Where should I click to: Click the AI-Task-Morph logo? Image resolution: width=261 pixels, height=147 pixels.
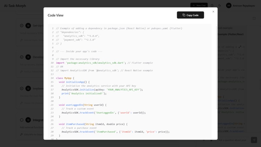pyautogui.click(x=15, y=6)
